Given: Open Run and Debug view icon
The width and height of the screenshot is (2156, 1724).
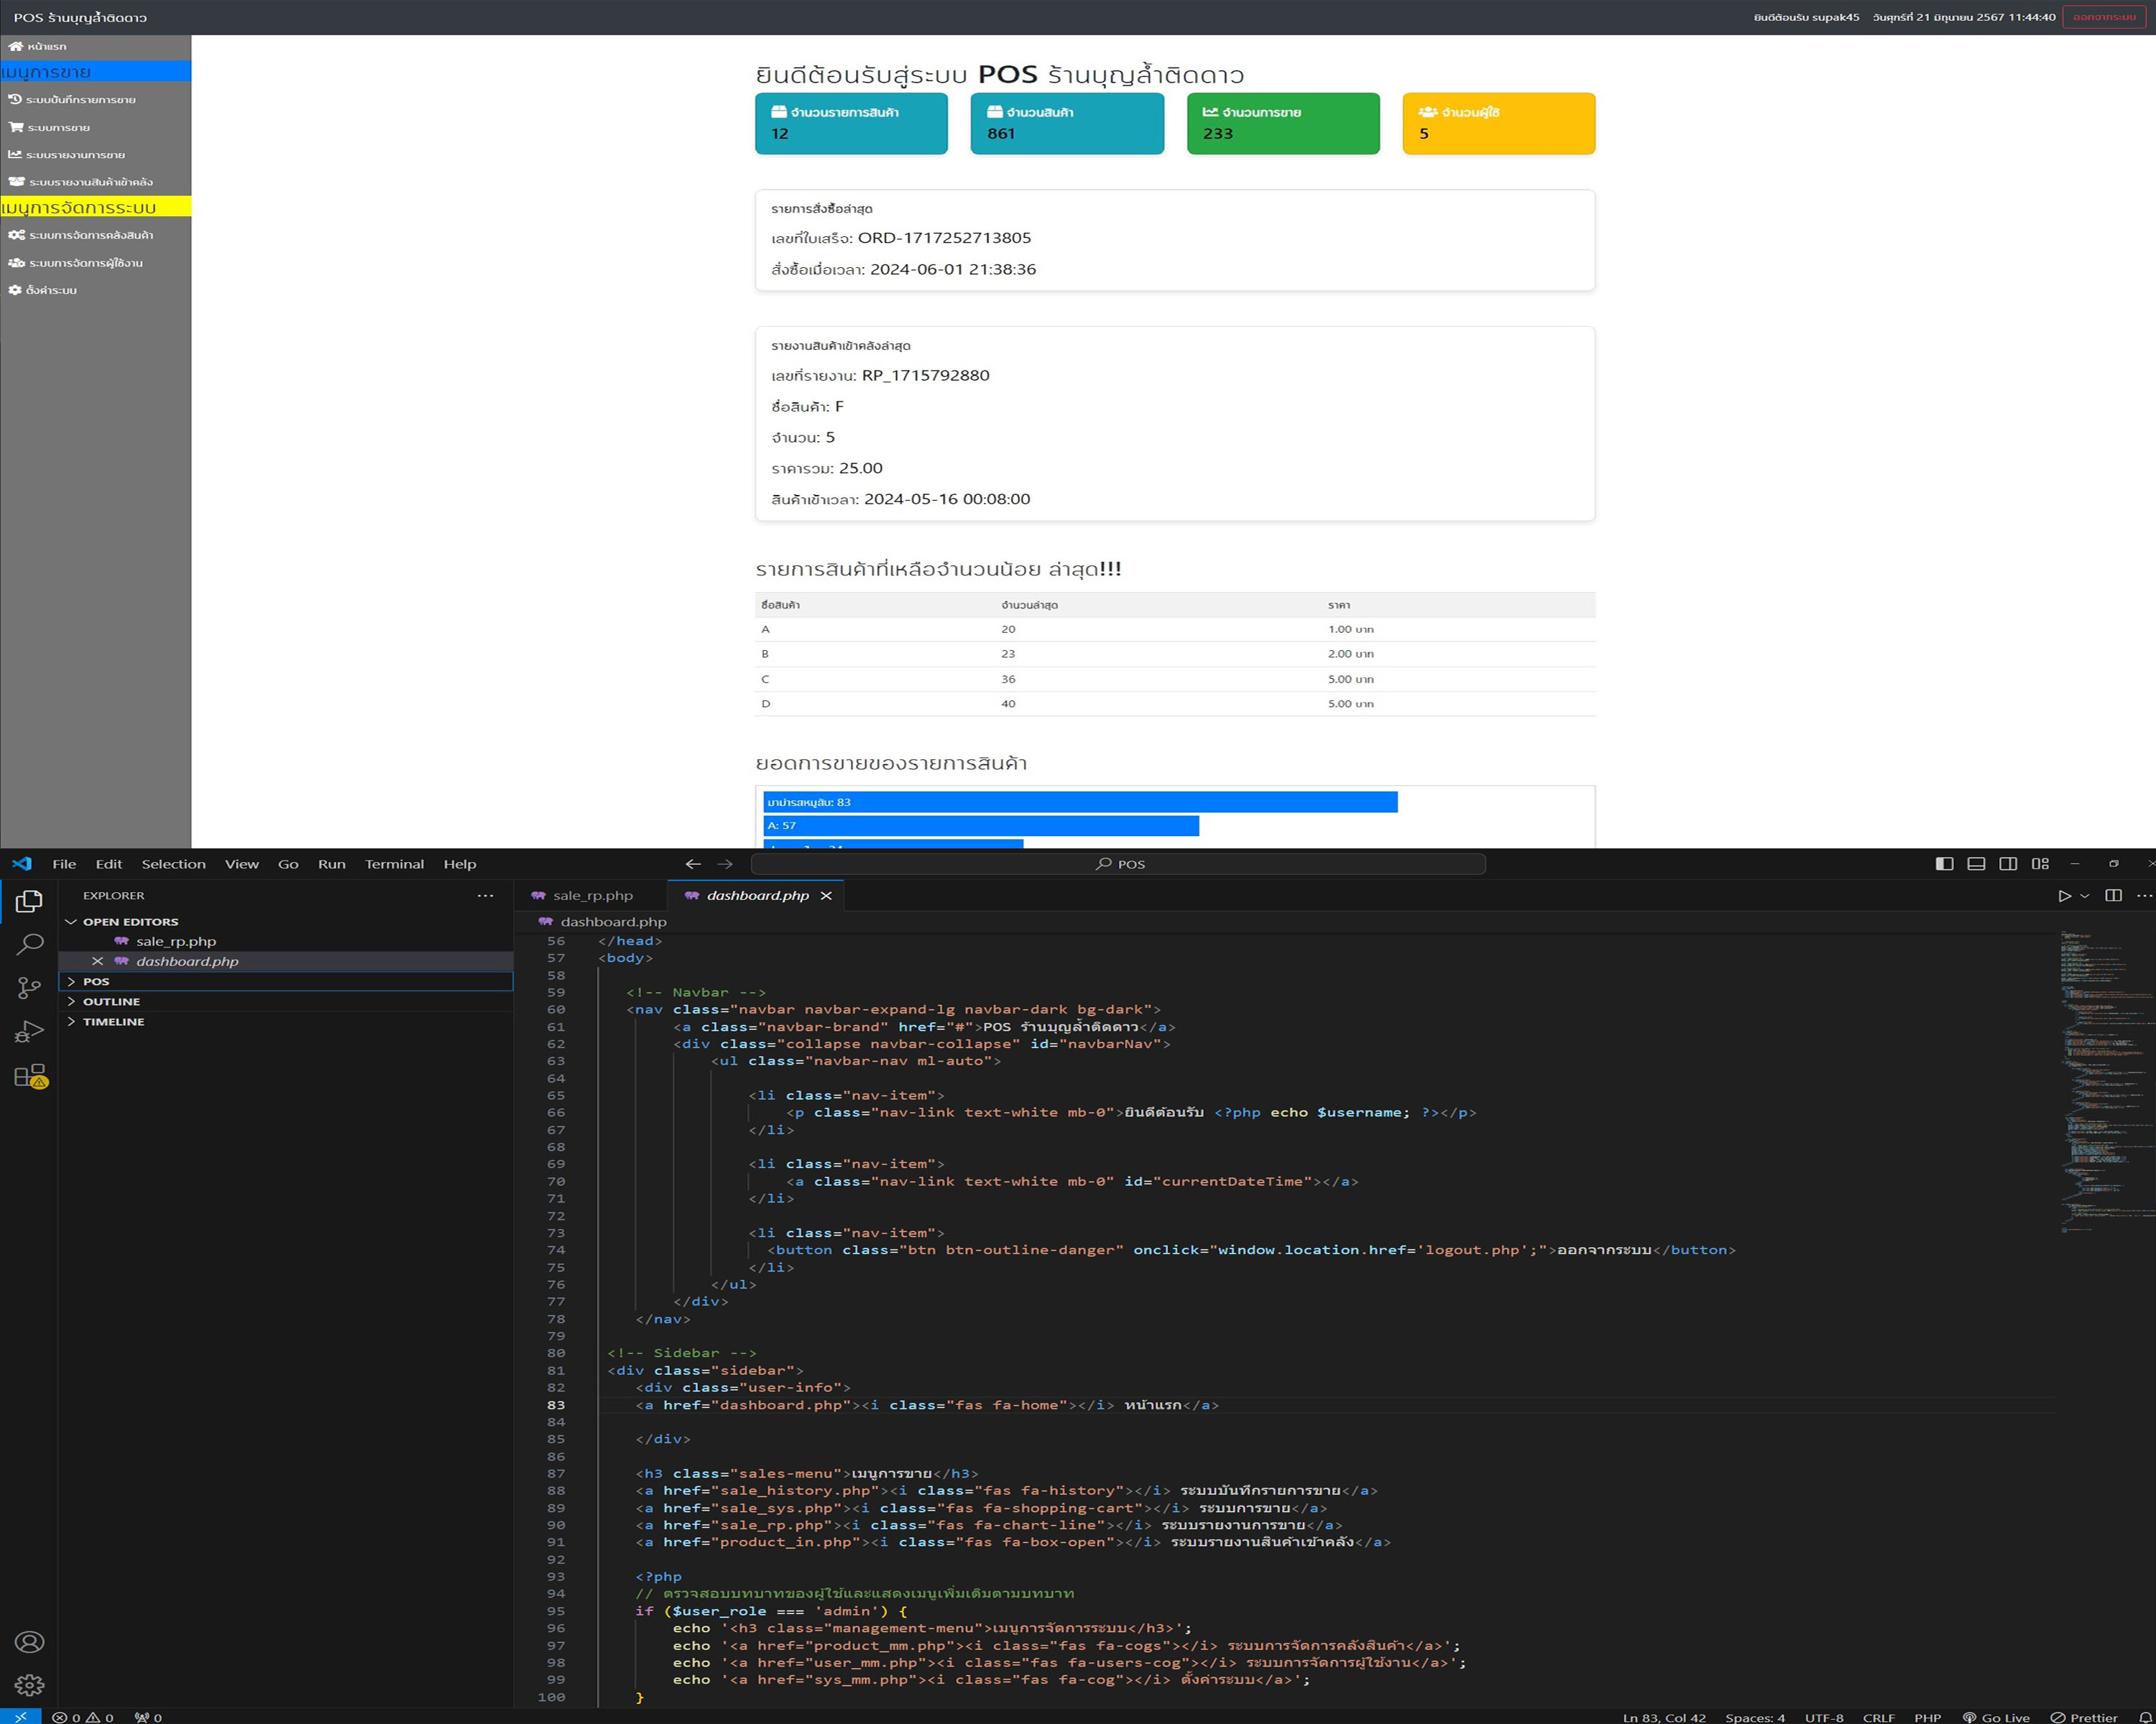Looking at the screenshot, I should coord(30,1032).
